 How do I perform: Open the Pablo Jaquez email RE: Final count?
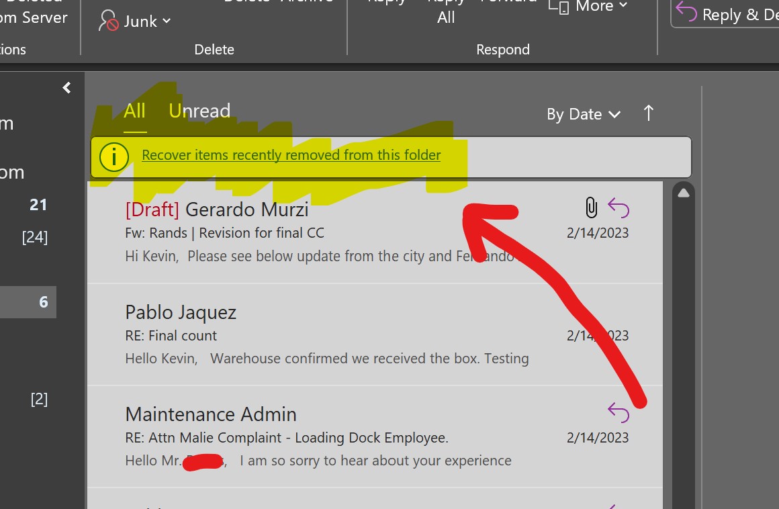tap(375, 334)
